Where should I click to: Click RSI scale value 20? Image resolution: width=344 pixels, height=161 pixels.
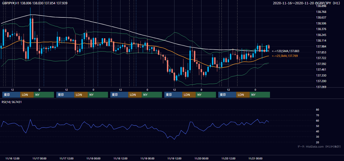[x=317, y=142]
